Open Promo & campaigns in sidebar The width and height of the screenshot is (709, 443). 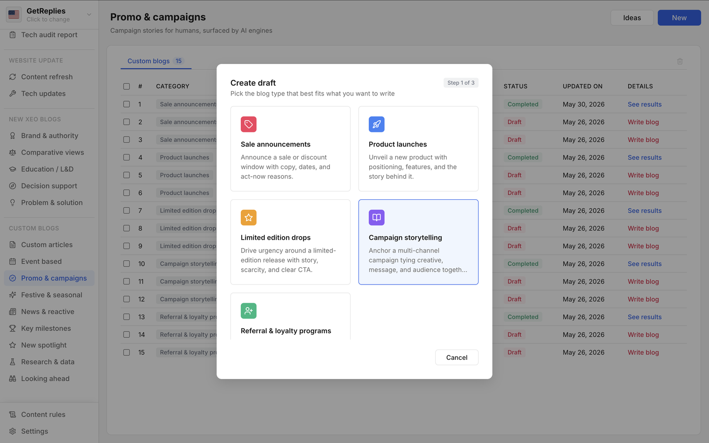point(49,278)
